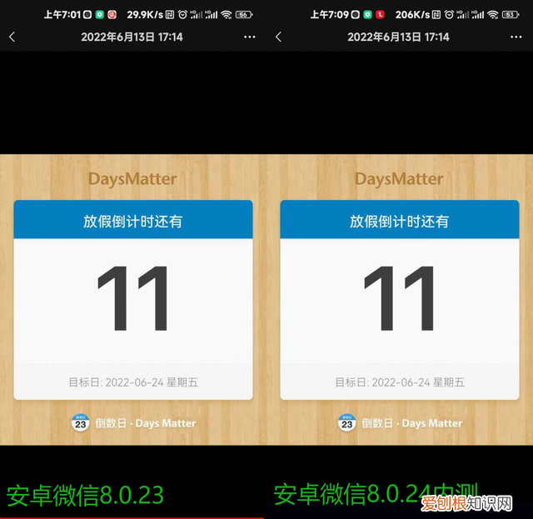The width and height of the screenshot is (533, 519).
Task: Tap the battery icon showing 53
Action: [x=511, y=15]
